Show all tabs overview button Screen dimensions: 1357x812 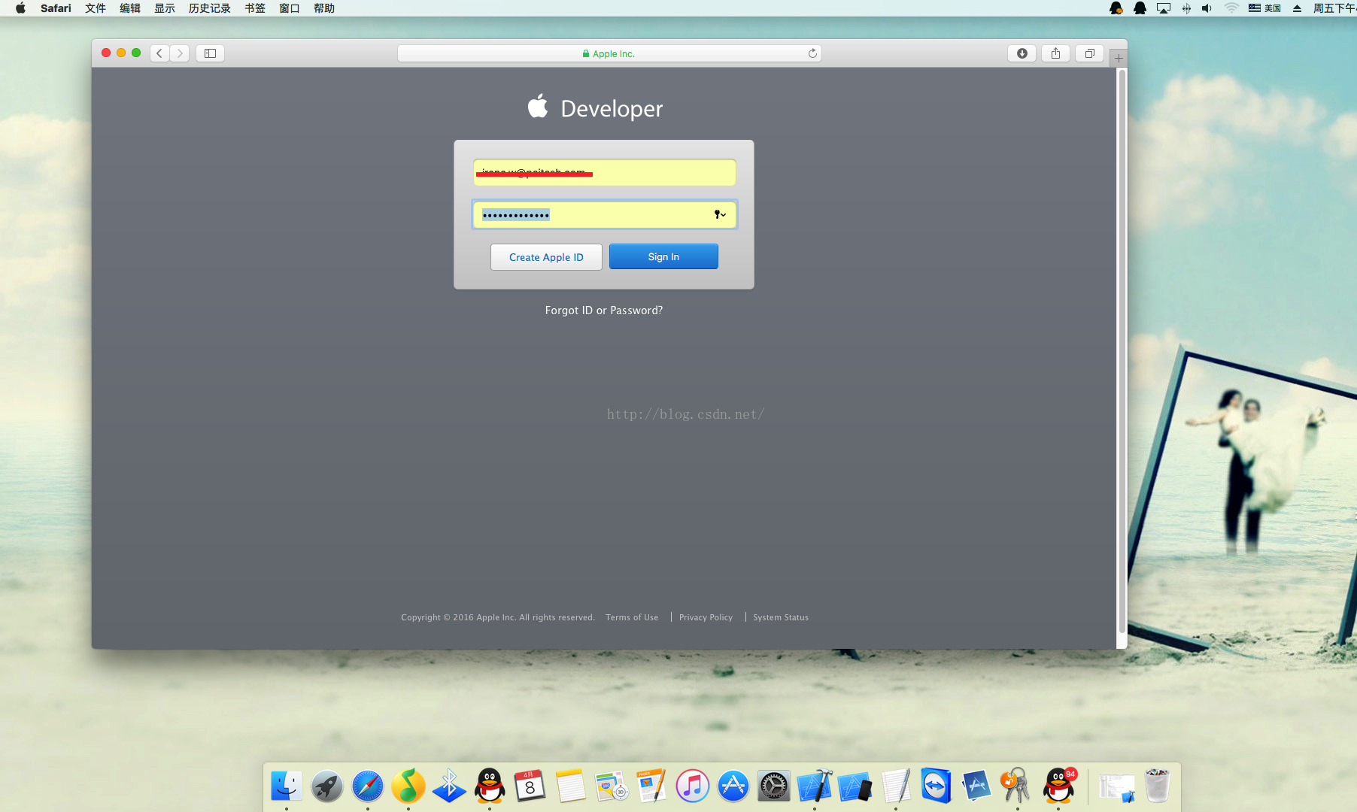[1089, 53]
